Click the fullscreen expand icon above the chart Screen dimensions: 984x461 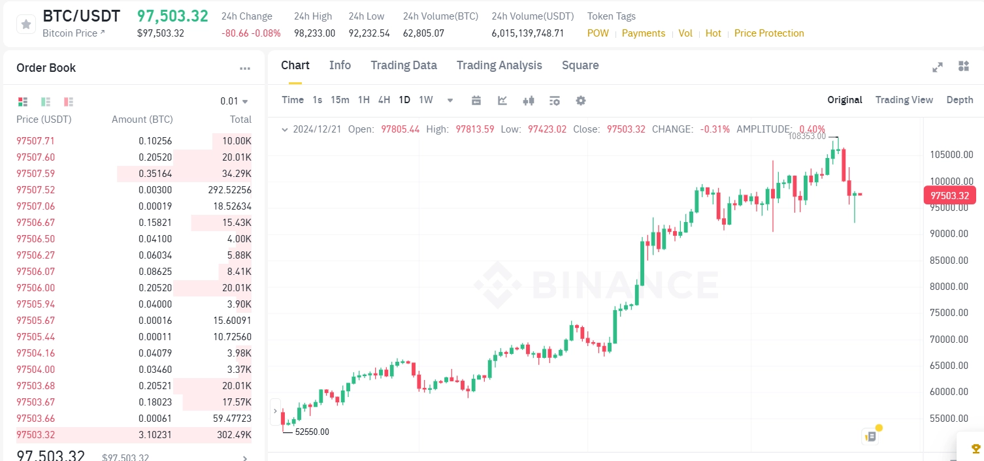pyautogui.click(x=938, y=66)
